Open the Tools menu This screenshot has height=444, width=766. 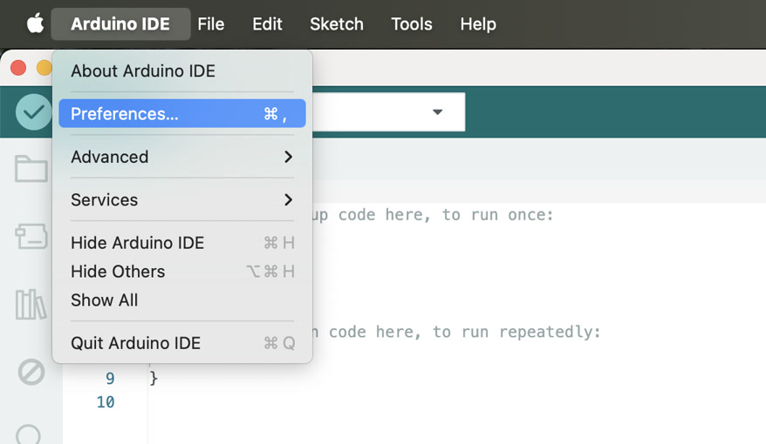click(412, 24)
